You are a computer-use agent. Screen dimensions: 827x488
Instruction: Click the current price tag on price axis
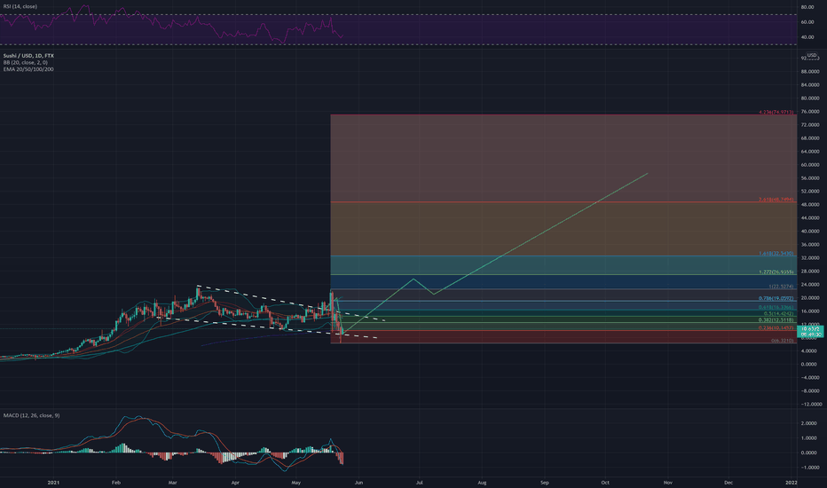point(810,331)
